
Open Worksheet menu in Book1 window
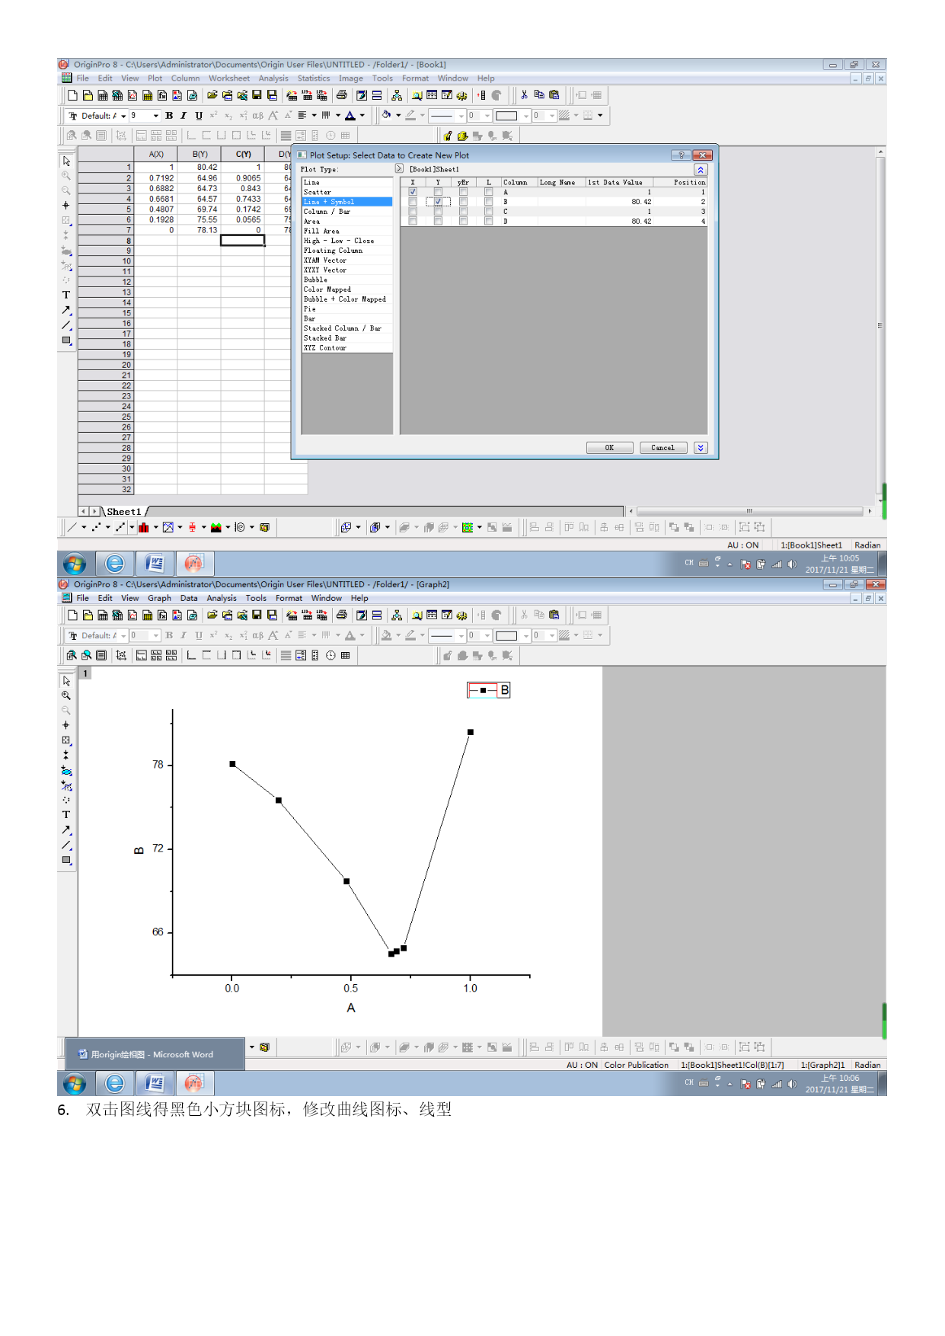click(229, 78)
